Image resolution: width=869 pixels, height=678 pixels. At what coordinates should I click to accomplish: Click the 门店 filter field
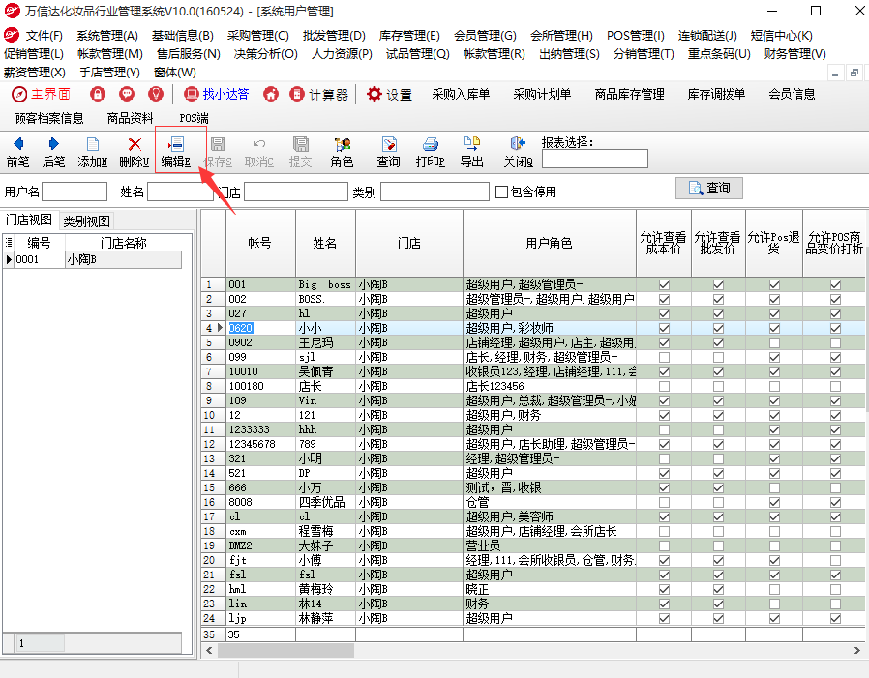[x=296, y=192]
